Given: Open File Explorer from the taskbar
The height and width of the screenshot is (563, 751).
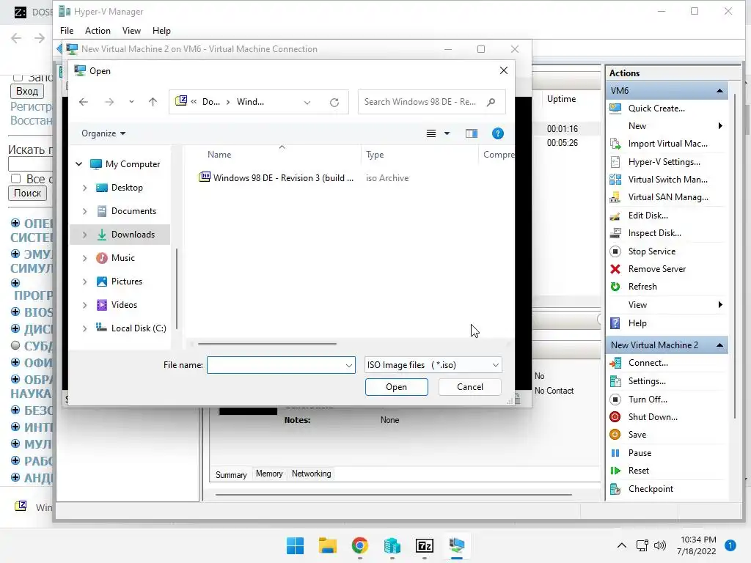Looking at the screenshot, I should pos(328,545).
